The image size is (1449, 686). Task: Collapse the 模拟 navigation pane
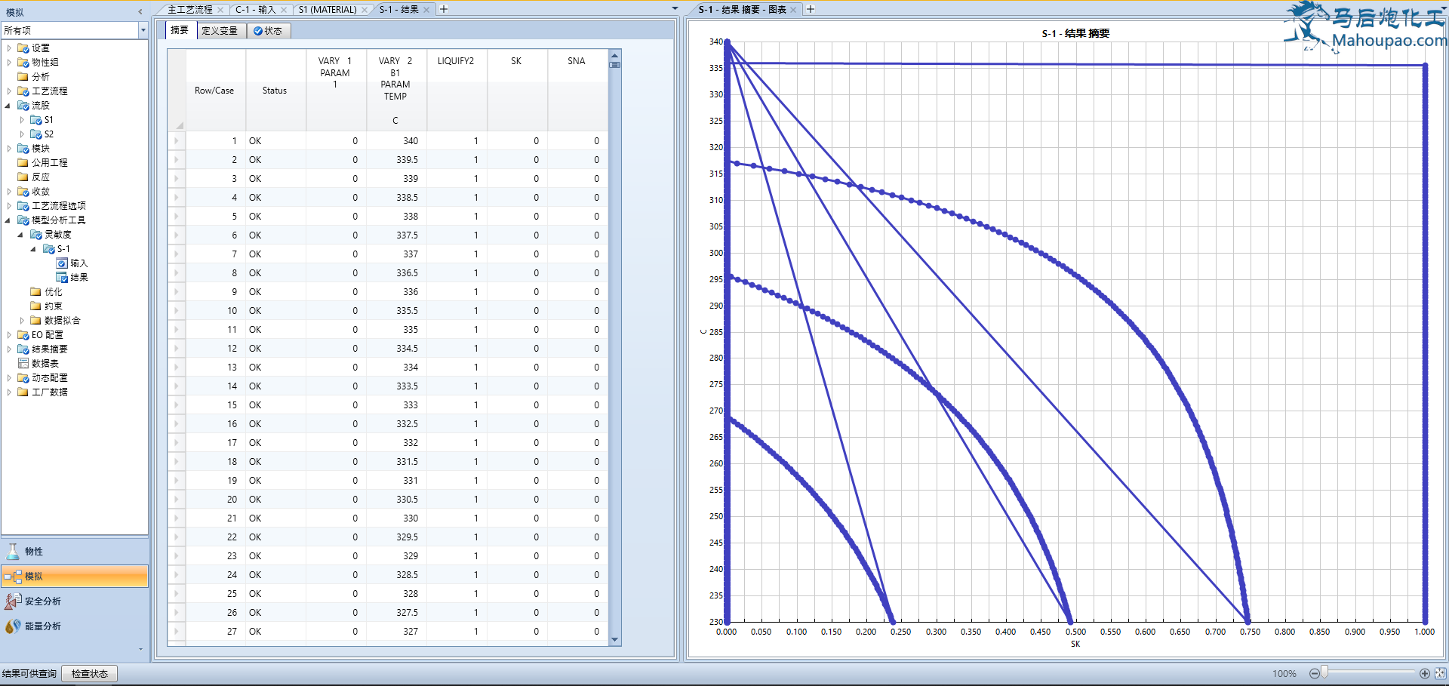tap(140, 12)
